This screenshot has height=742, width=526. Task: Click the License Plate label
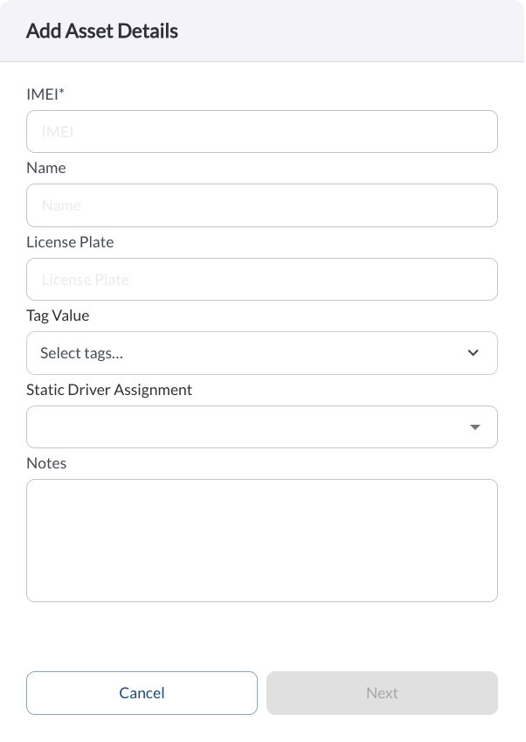click(x=70, y=242)
